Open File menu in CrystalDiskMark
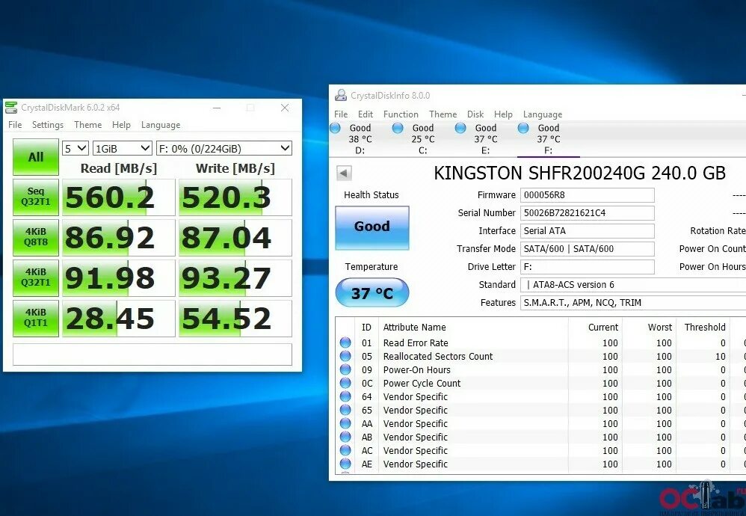Image resolution: width=746 pixels, height=516 pixels. (x=15, y=125)
